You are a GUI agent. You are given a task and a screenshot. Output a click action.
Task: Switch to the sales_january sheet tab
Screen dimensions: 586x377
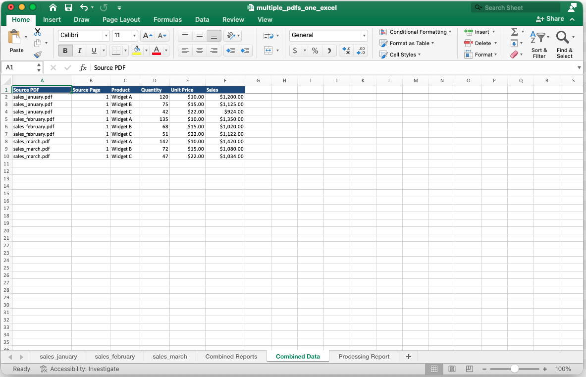click(58, 357)
